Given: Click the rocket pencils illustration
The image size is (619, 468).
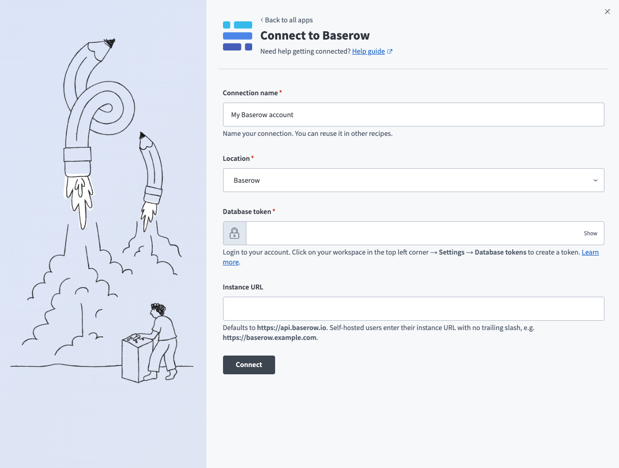Looking at the screenshot, I should (x=102, y=210).
